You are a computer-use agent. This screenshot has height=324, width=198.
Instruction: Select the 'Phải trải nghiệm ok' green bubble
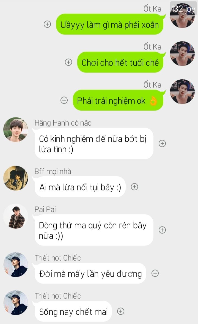pos(118,100)
